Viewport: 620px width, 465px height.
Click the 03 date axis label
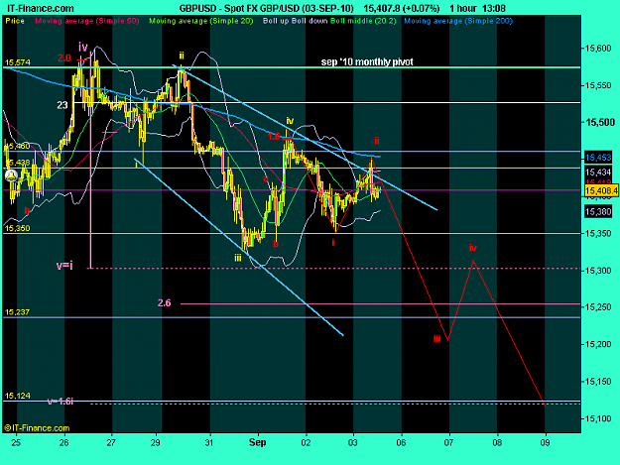(x=353, y=443)
